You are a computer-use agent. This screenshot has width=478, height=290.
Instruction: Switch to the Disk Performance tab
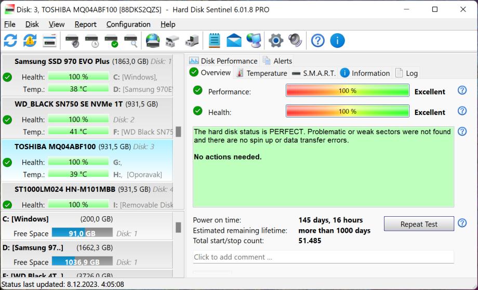tap(223, 61)
